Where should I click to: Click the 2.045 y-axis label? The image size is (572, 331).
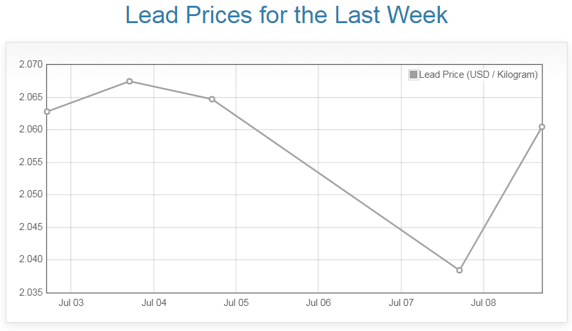coord(31,228)
